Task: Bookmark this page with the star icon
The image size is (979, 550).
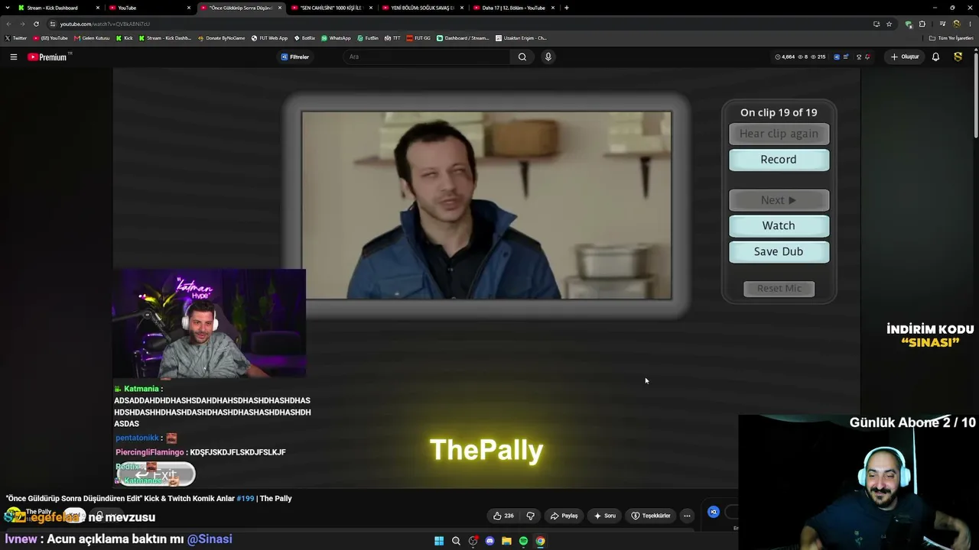Action: pos(889,24)
